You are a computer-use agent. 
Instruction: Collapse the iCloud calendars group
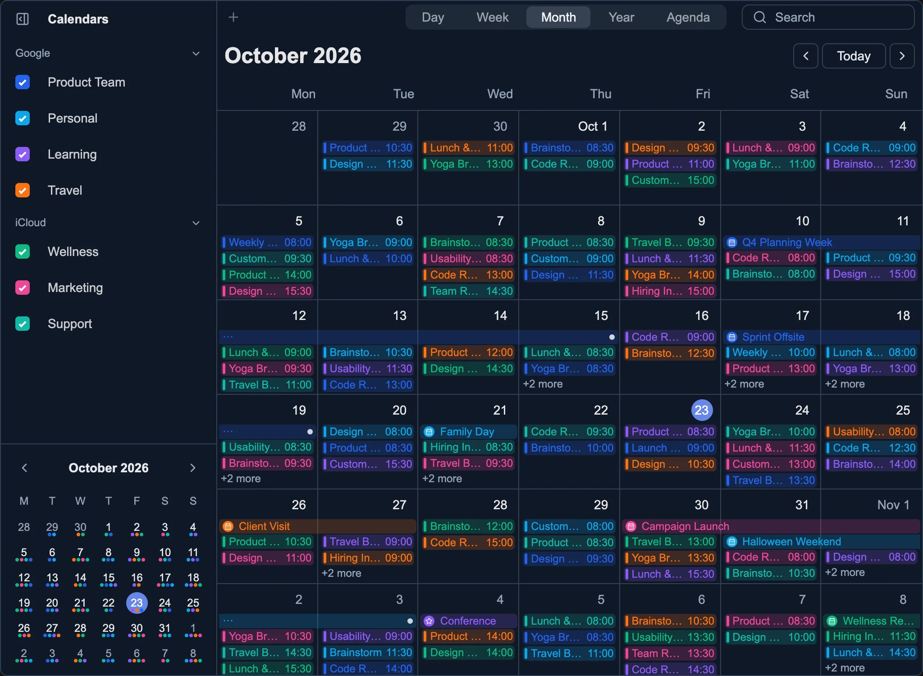(196, 223)
